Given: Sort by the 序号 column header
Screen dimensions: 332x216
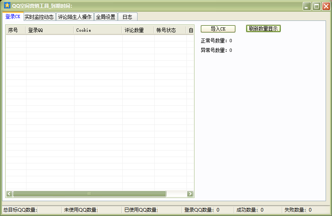Looking at the screenshot, I should click(x=15, y=30).
